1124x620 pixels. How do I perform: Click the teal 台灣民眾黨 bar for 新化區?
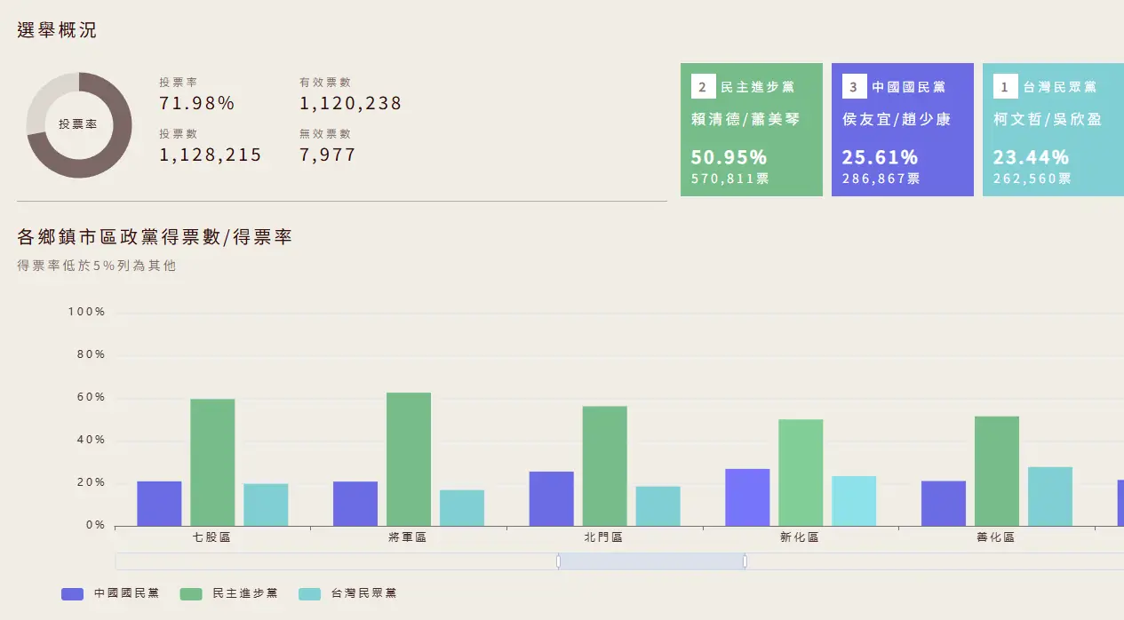click(854, 501)
